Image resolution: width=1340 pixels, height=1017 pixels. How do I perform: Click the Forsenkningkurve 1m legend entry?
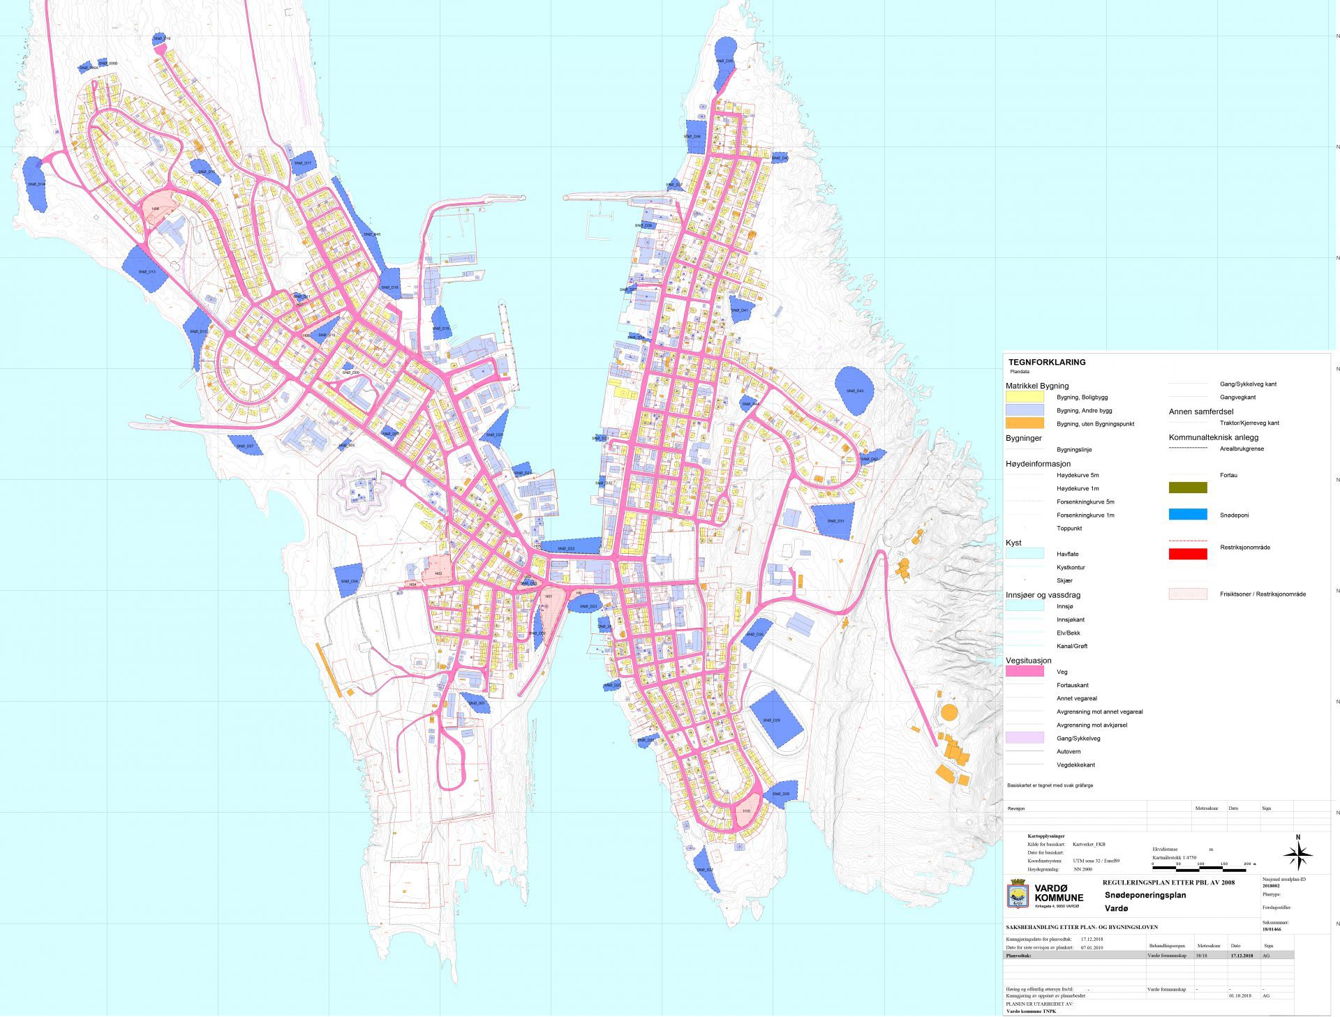1085,515
